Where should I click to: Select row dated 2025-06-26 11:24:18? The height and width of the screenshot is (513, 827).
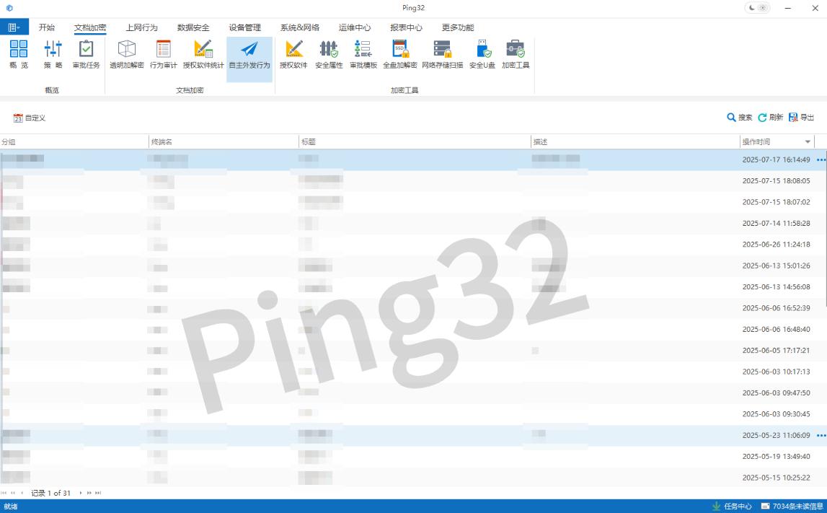pos(414,245)
